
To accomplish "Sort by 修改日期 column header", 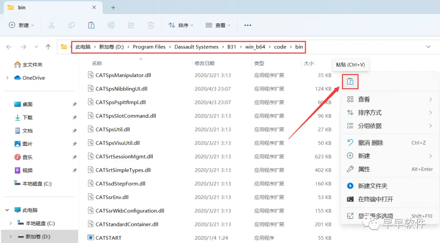I will tap(205, 63).
